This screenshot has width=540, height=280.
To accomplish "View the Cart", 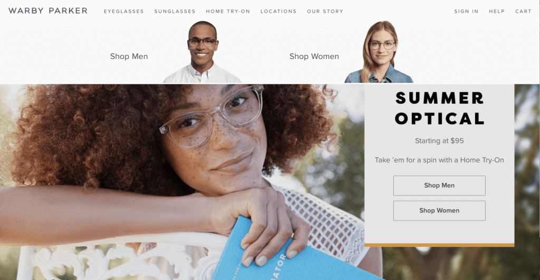I will point(523,12).
